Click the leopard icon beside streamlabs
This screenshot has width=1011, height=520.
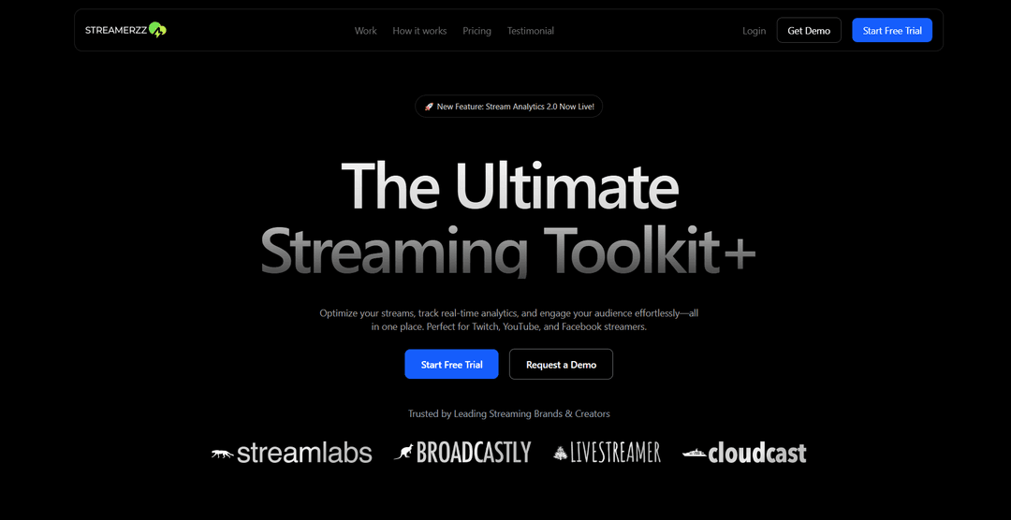222,454
